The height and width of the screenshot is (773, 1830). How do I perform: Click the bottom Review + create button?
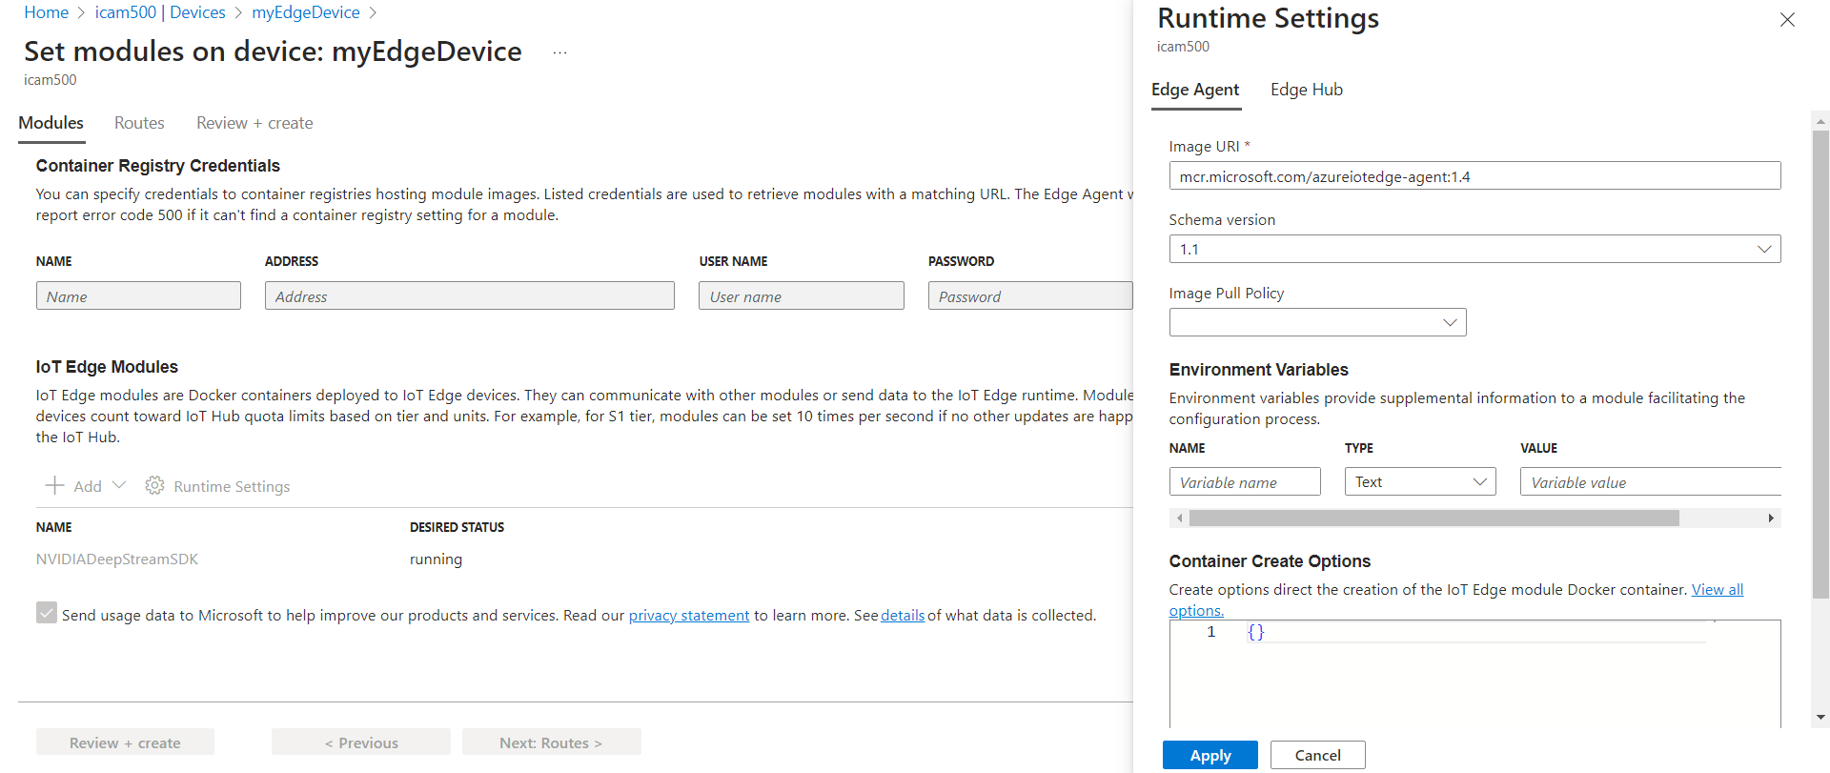(x=125, y=742)
